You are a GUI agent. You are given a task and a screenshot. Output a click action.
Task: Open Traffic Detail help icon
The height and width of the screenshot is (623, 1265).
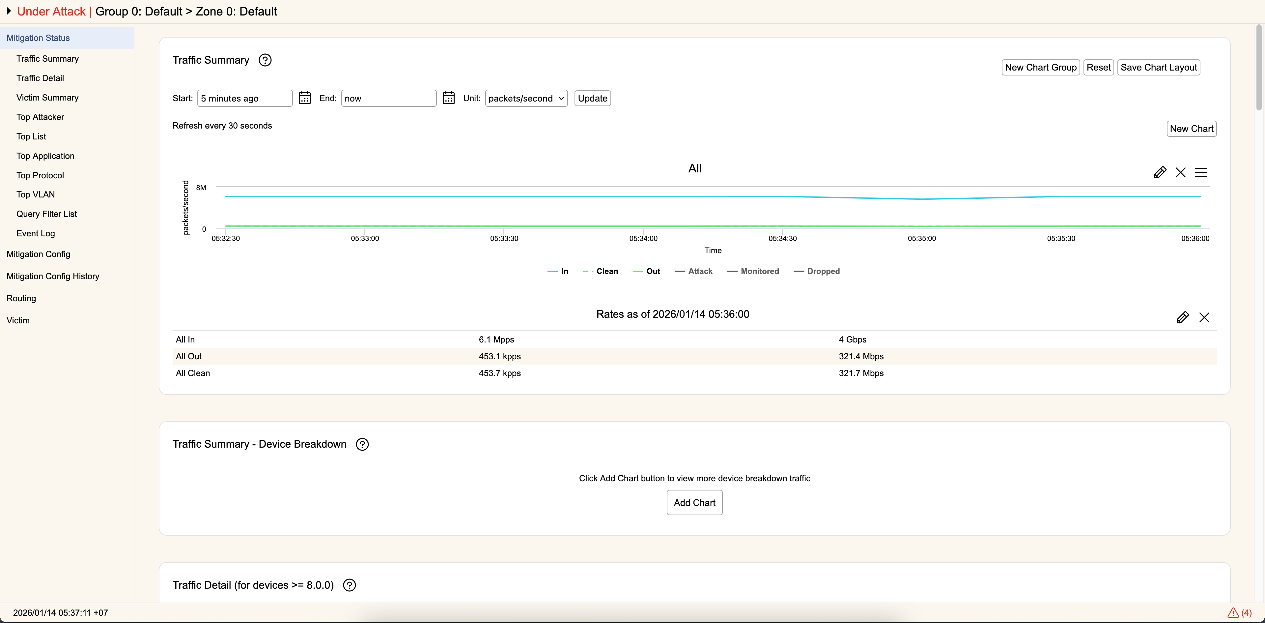pos(350,585)
